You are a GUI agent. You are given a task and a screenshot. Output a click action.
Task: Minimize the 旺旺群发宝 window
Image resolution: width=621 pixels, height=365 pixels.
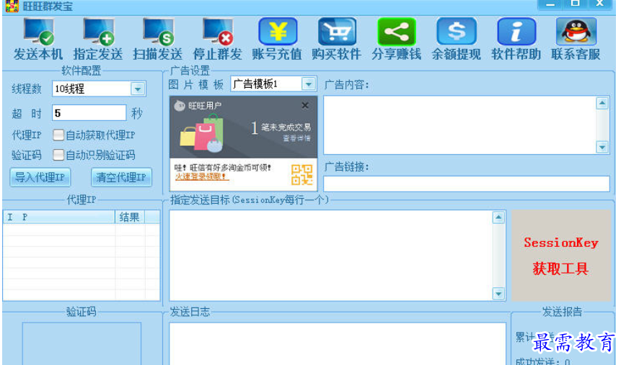550,4
